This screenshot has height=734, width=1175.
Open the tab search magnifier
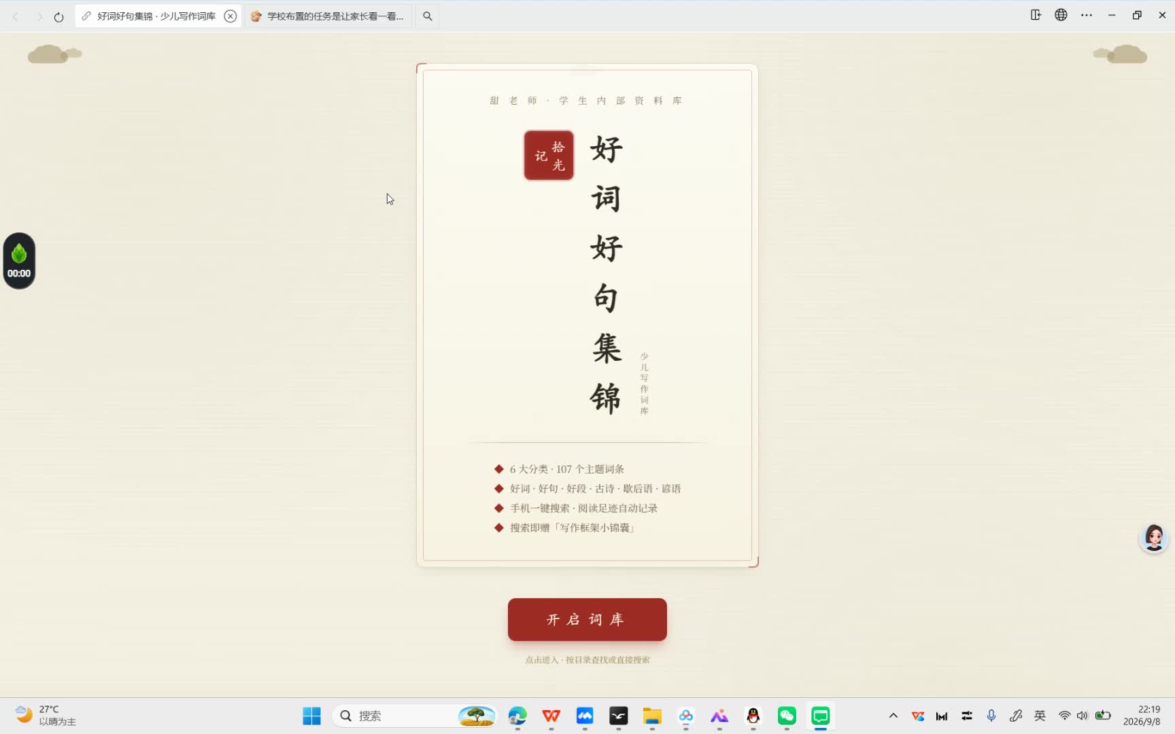click(x=428, y=16)
